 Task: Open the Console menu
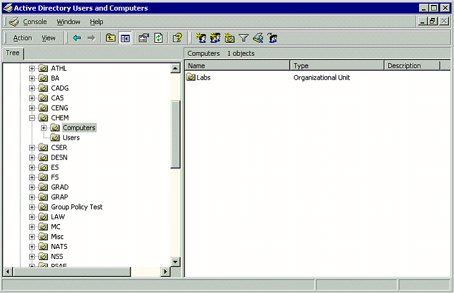pos(35,22)
